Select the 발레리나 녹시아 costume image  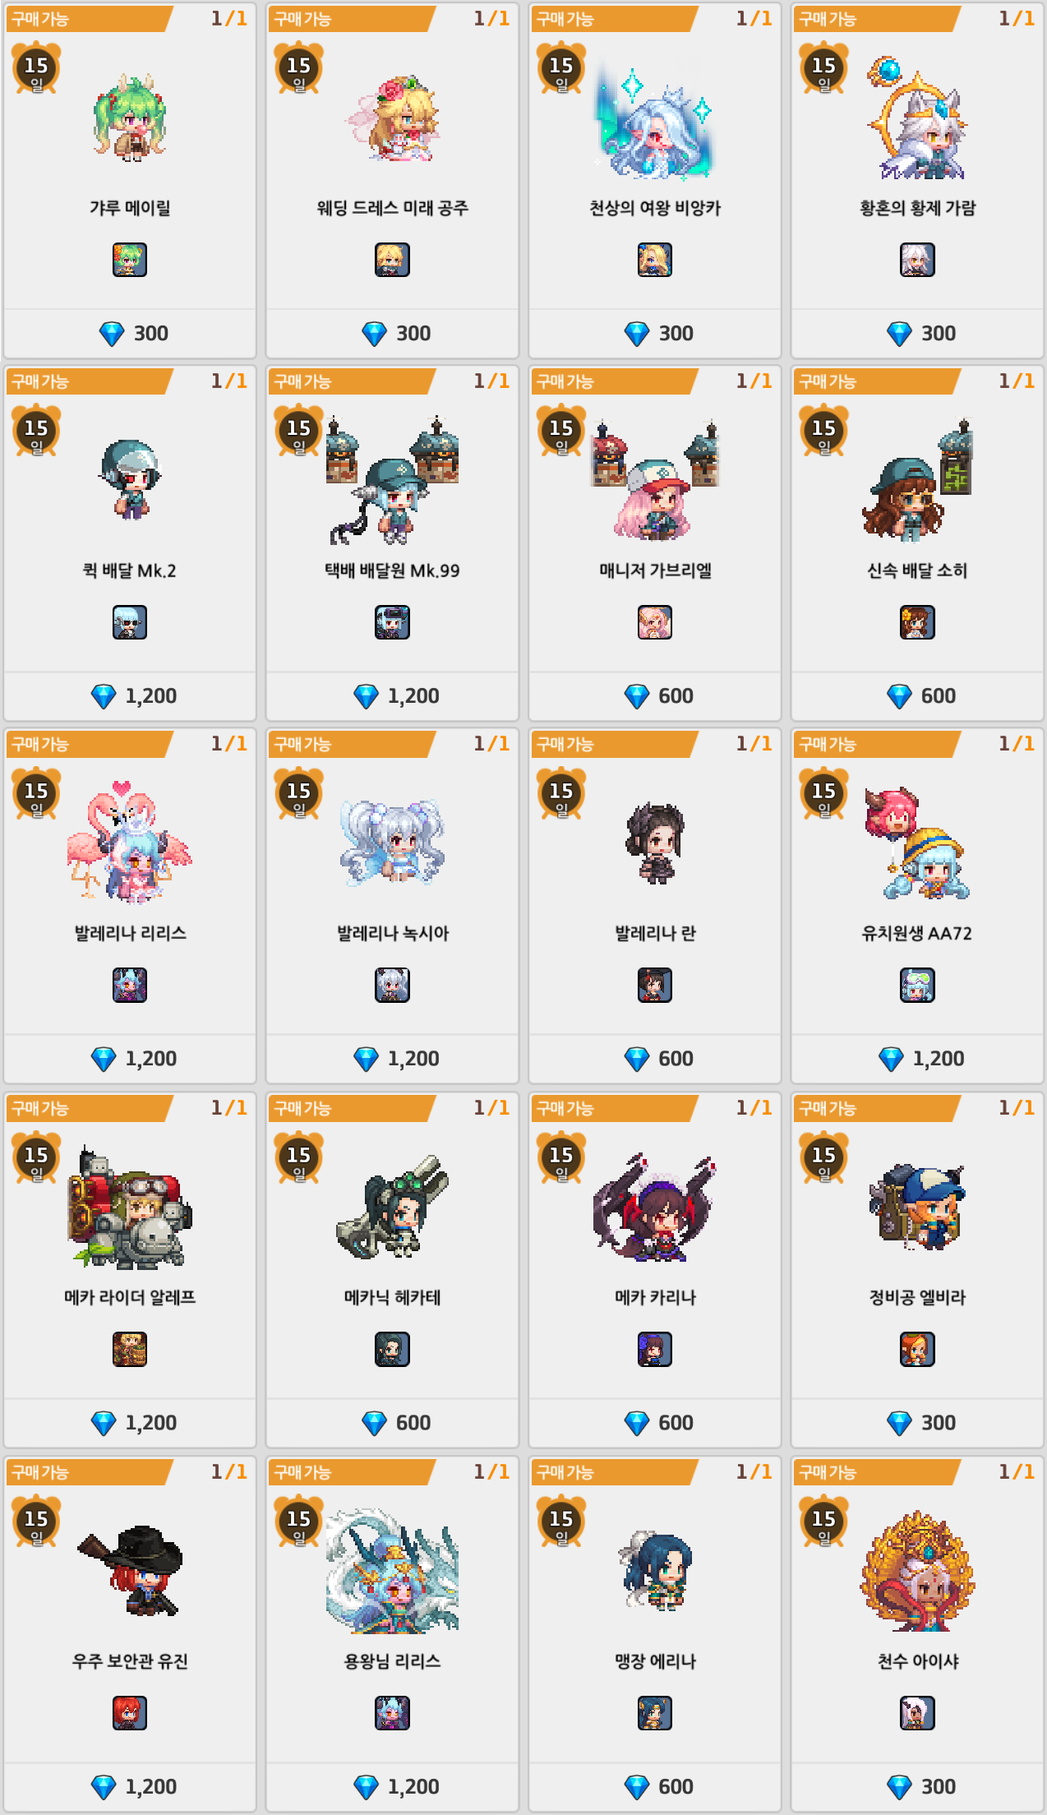pyautogui.click(x=392, y=843)
